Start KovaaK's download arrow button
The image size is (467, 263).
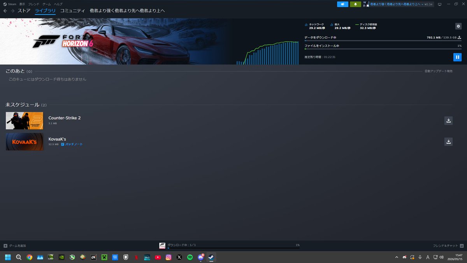click(448, 141)
